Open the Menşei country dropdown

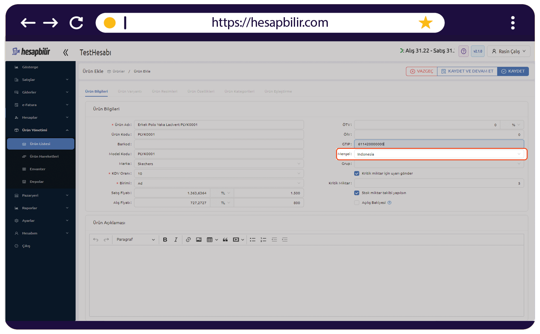click(439, 154)
